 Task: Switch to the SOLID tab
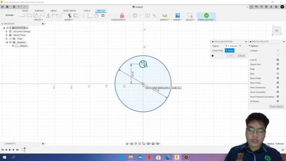25,11
